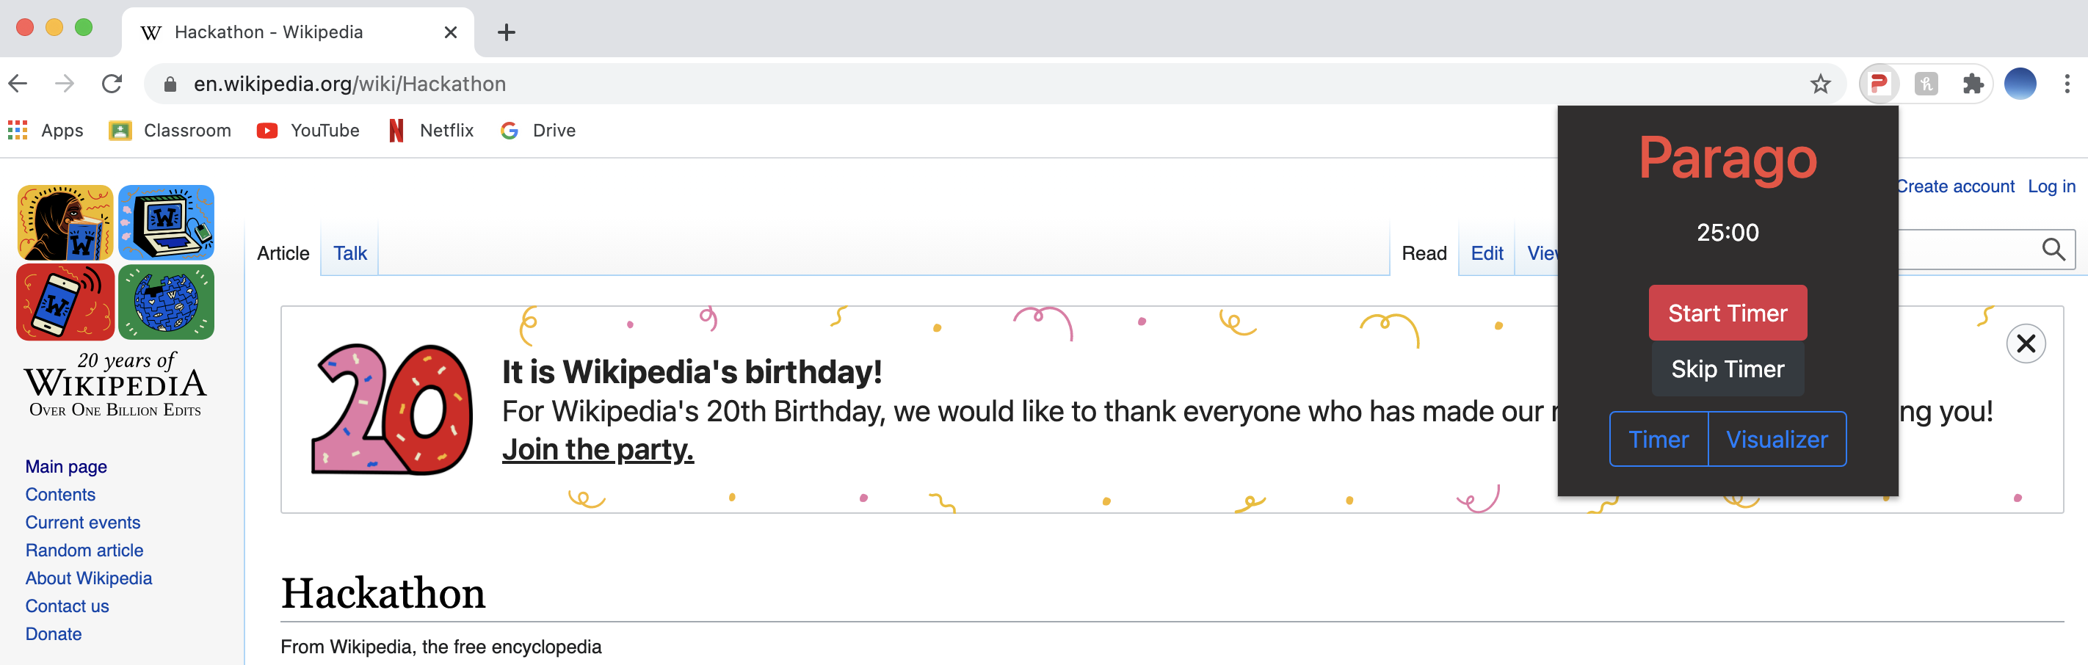
Task: Reload the Wikipedia page
Action: click(112, 84)
